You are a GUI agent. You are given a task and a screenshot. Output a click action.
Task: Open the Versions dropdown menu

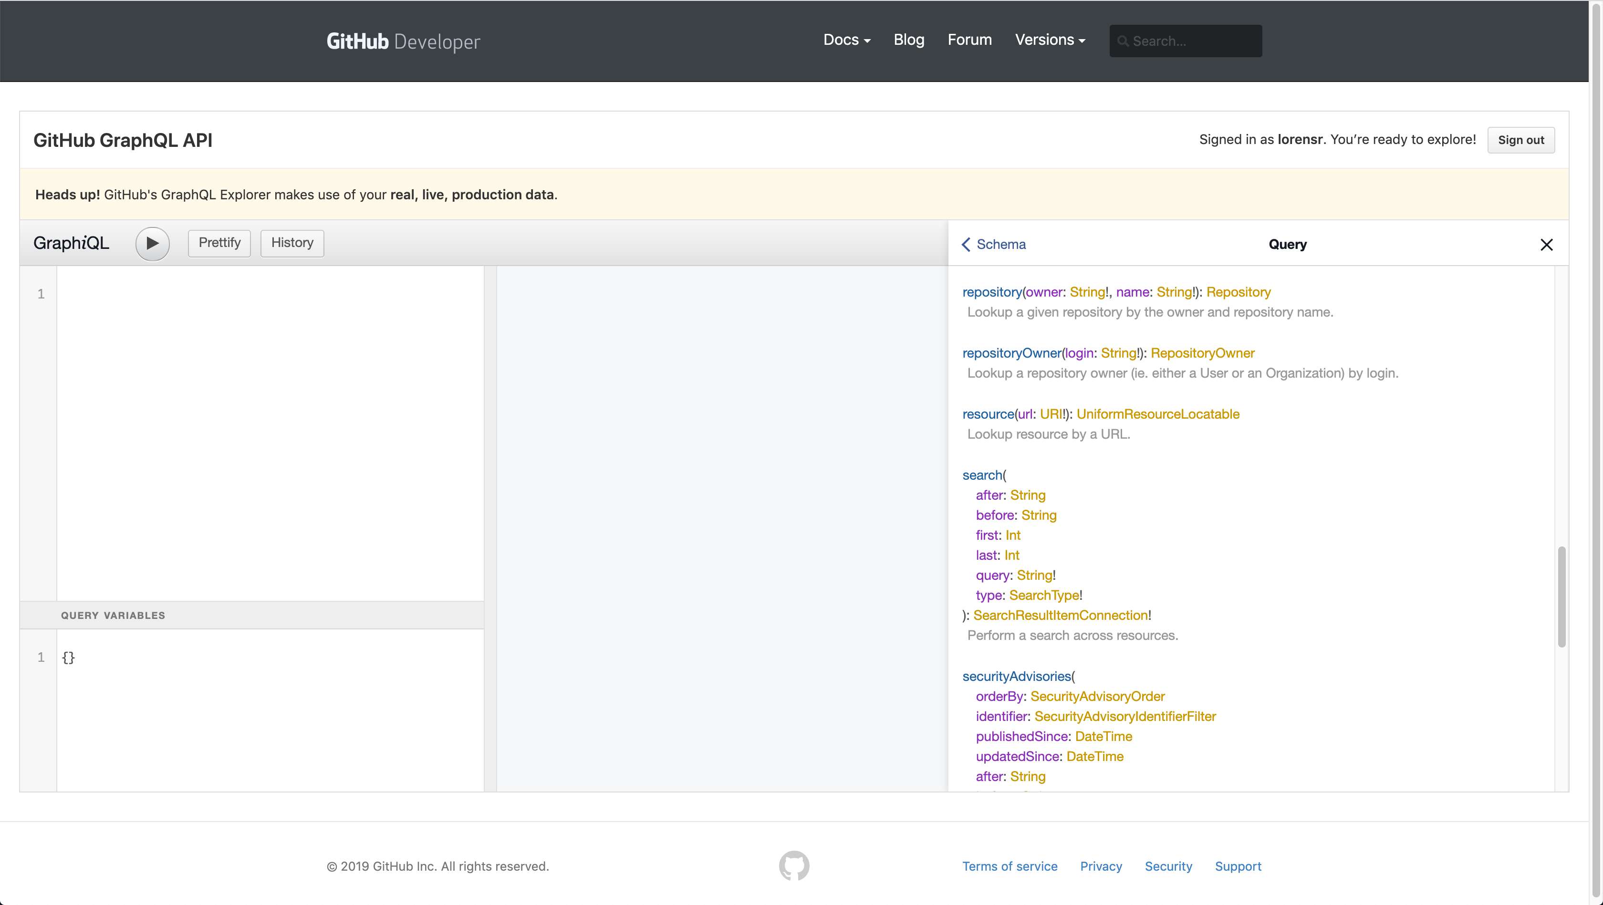[1050, 40]
